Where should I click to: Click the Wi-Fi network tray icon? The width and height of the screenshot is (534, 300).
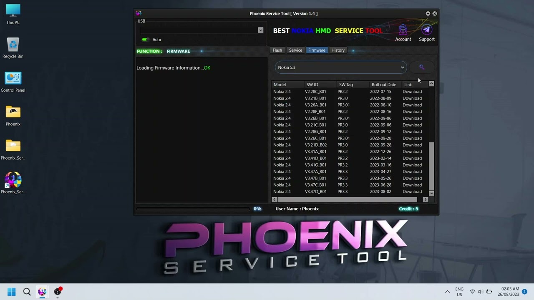pyautogui.click(x=472, y=292)
